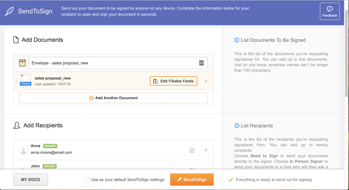Toggle Use as your default SendToSign settings

87,179
